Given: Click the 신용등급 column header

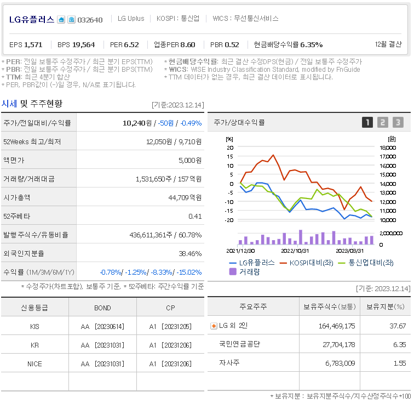Looking at the screenshot, I should point(34,308).
